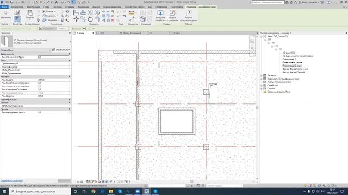Close the 1 этаж view tab
This screenshot has width=348, height=195.
(93, 33)
